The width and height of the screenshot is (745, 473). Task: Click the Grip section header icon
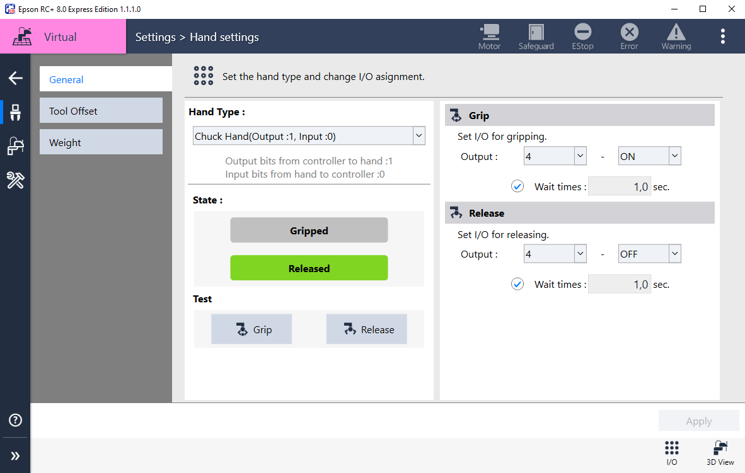(x=456, y=115)
